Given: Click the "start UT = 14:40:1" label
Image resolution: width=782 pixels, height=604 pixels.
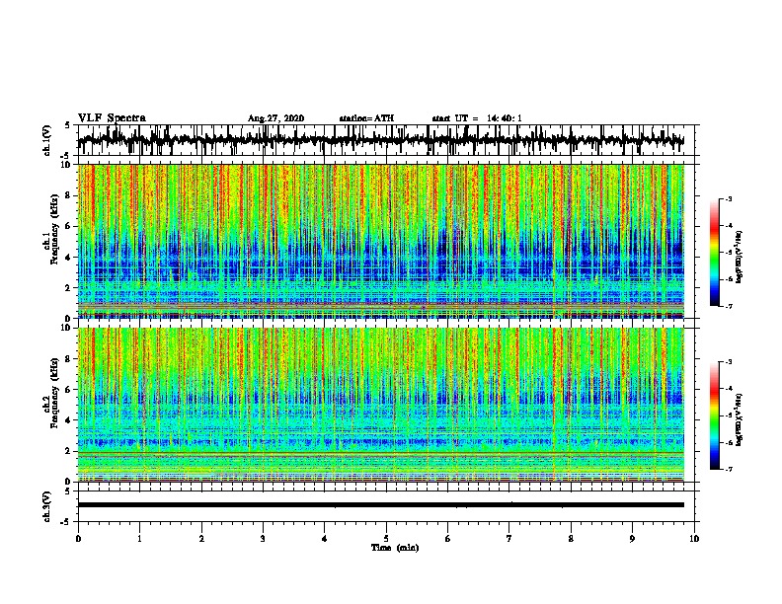Looking at the screenshot, I should pyautogui.click(x=477, y=118).
